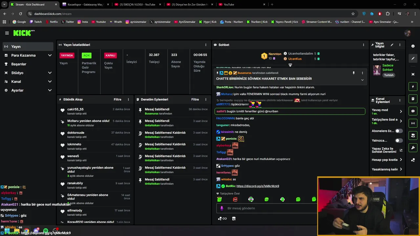Image resolution: width=420 pixels, height=236 pixels.
Task: Open the Kick hamburger menu
Action: 7,33
